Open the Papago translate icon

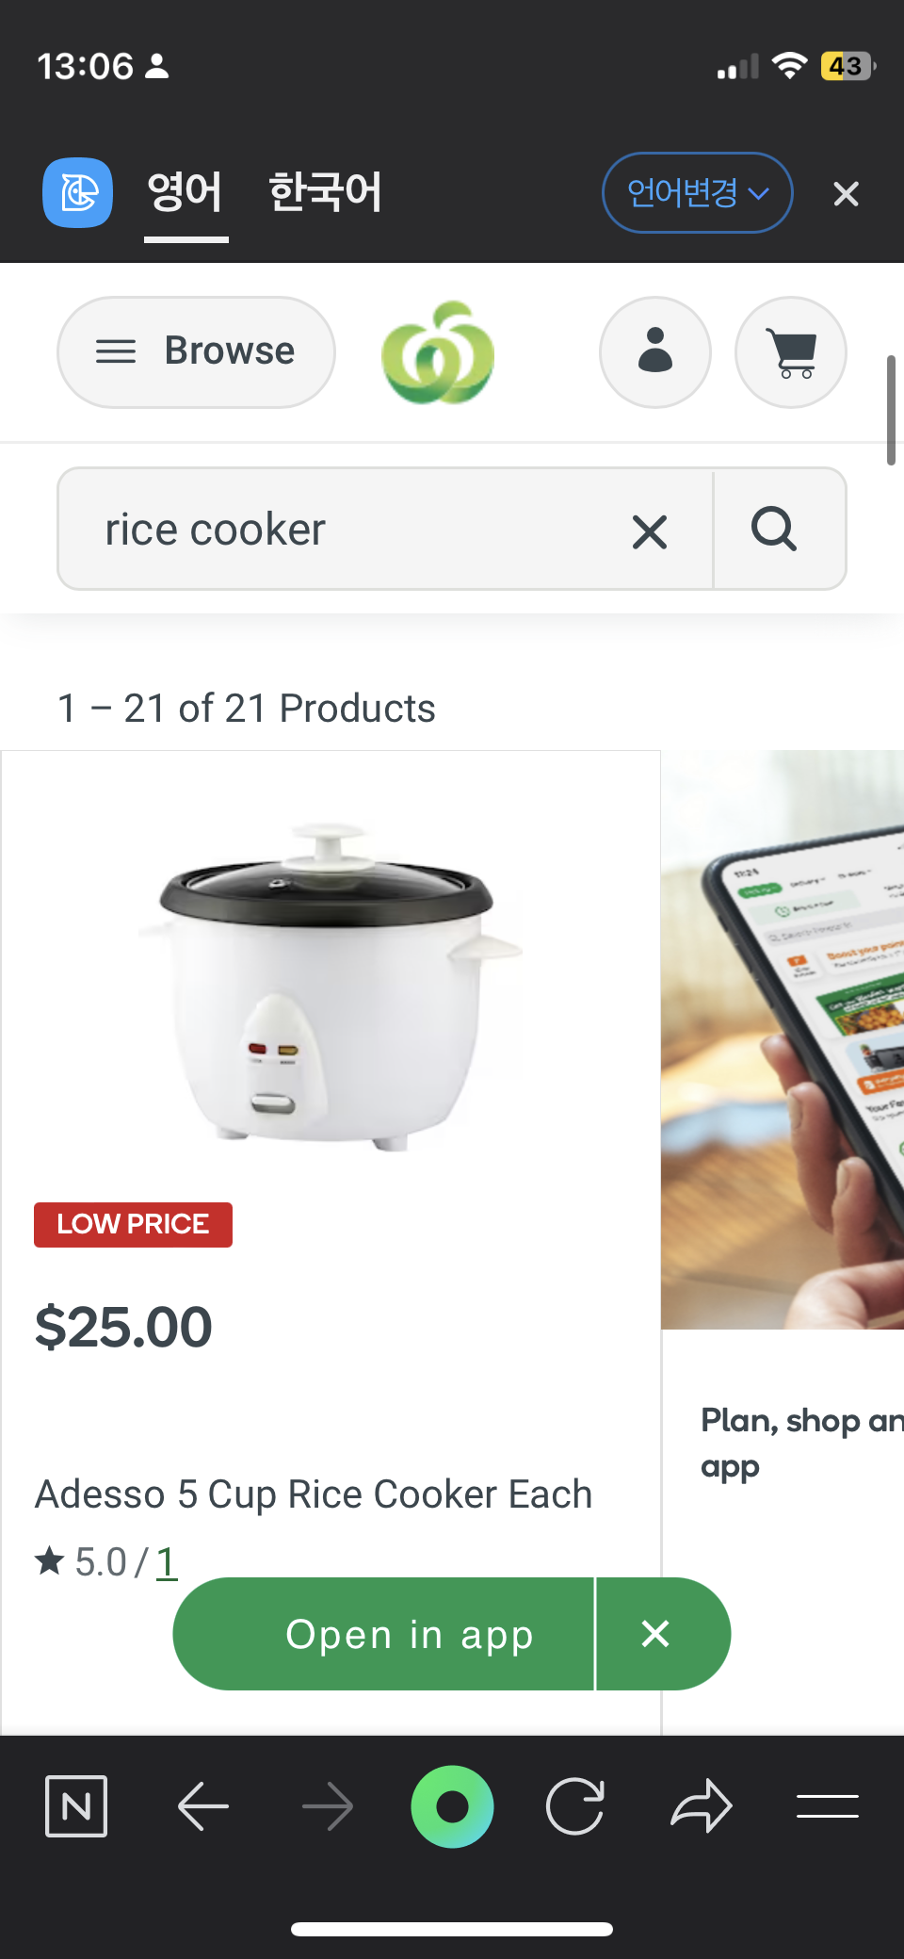77,192
